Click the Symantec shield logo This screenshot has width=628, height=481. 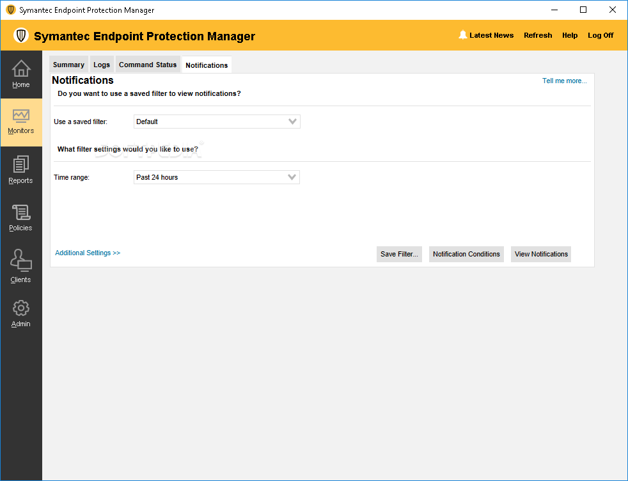[x=21, y=35]
